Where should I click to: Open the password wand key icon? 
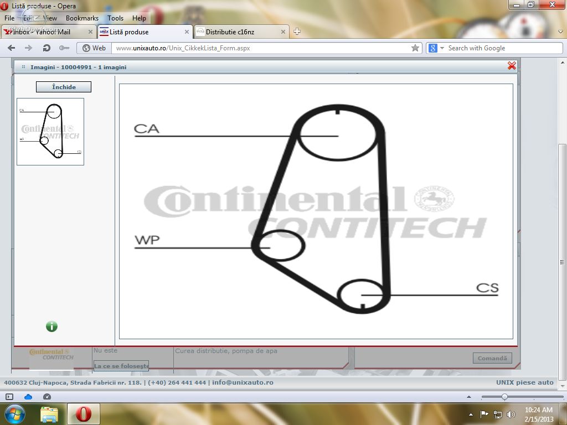64,48
